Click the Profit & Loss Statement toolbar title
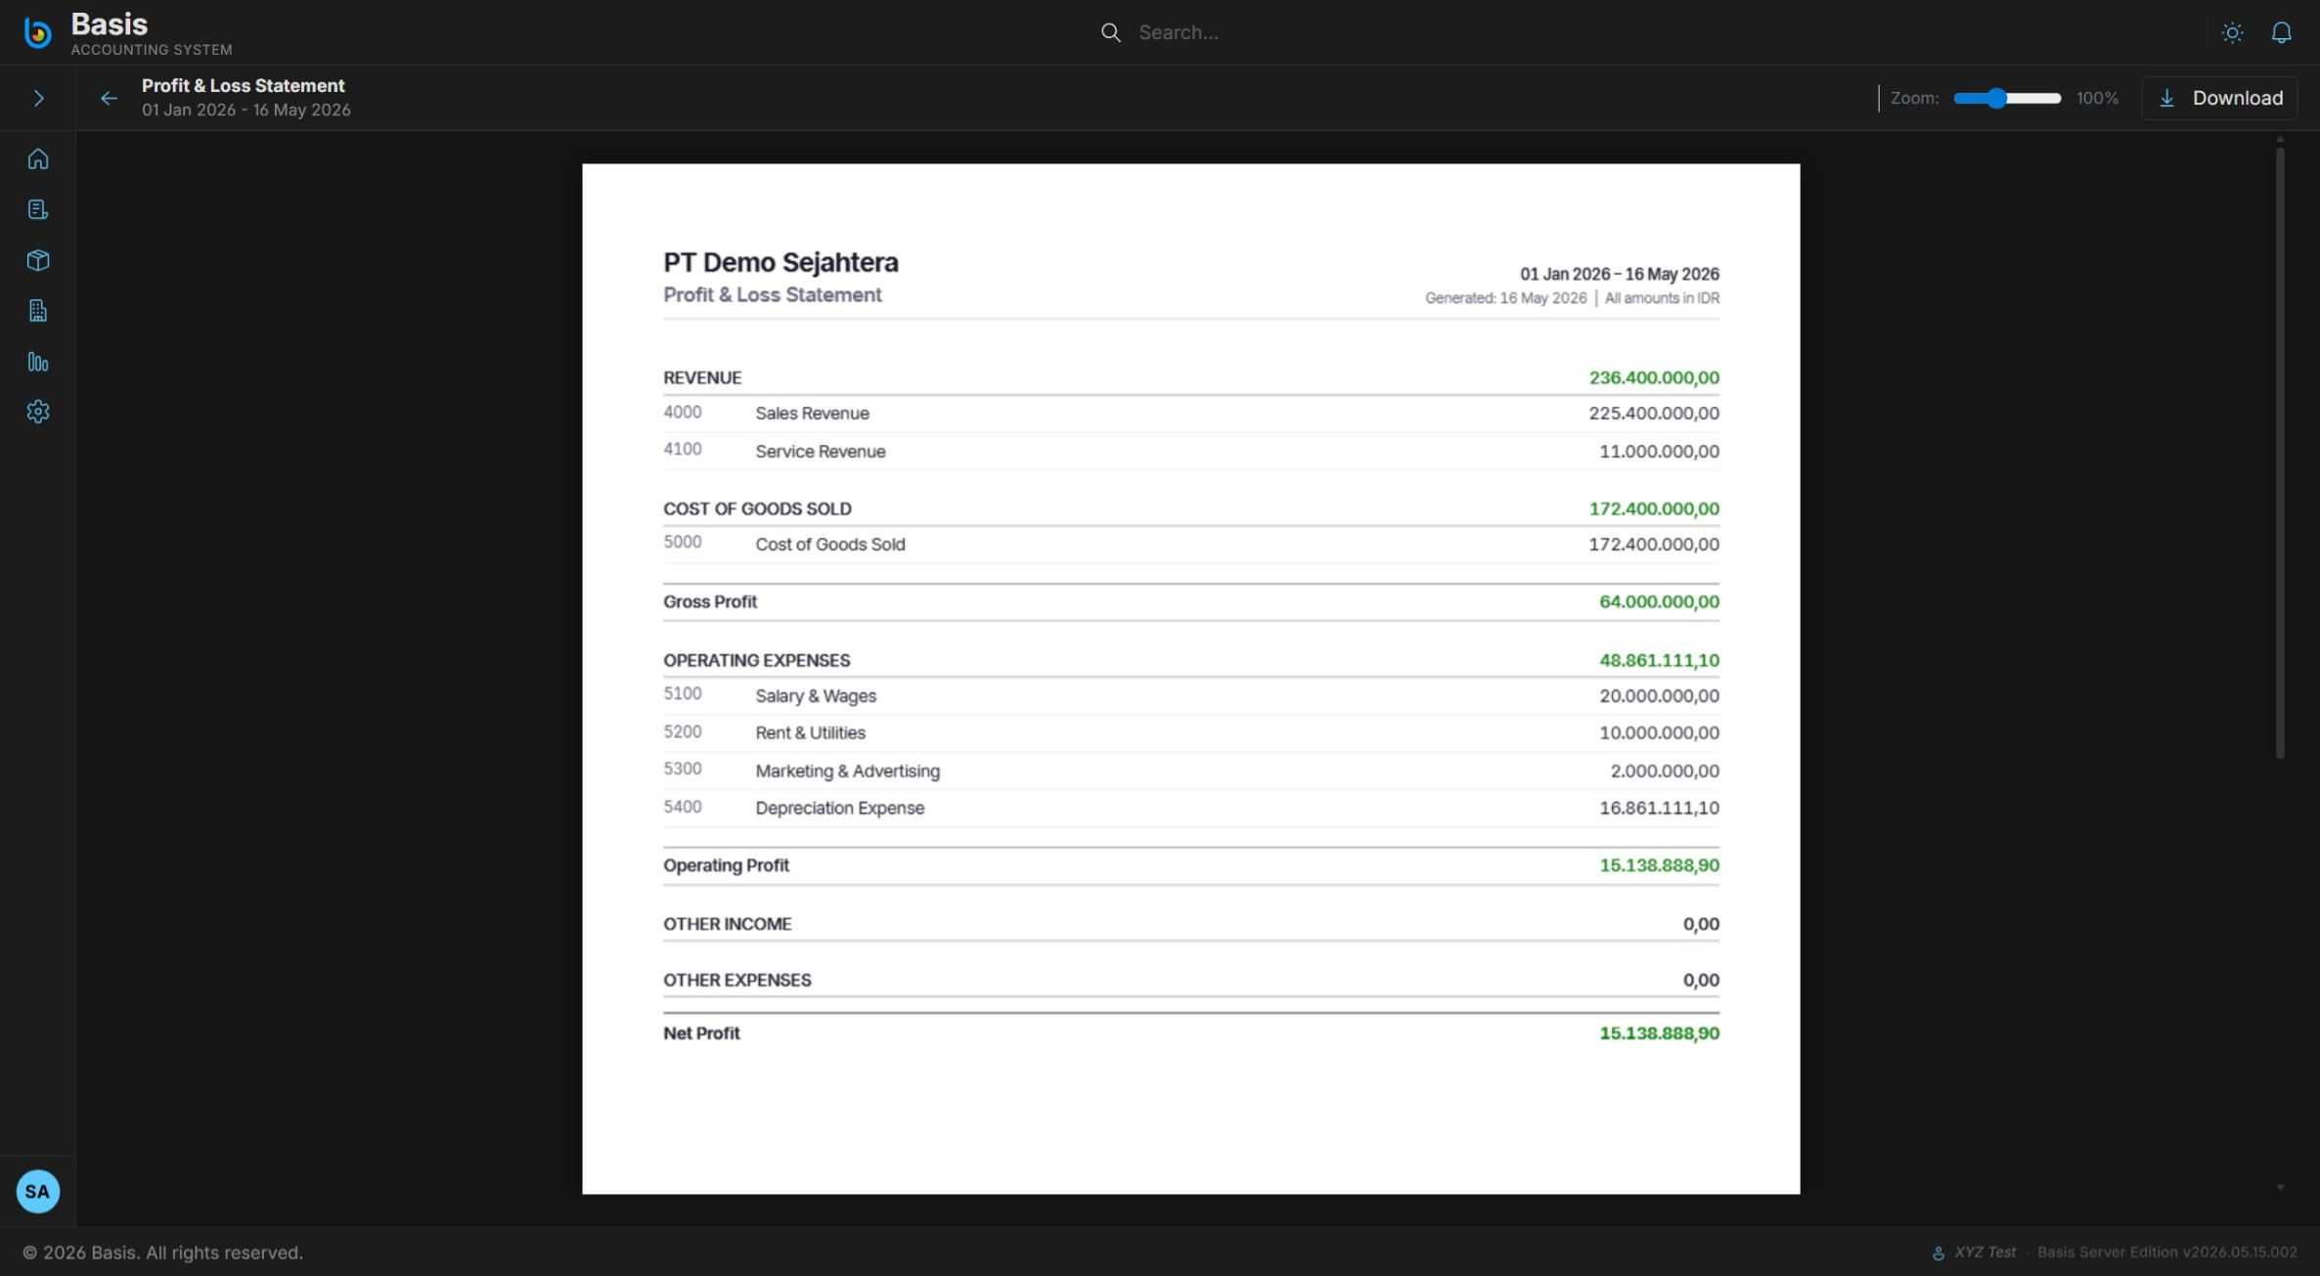Screen dimensions: 2320x1276 243,86
